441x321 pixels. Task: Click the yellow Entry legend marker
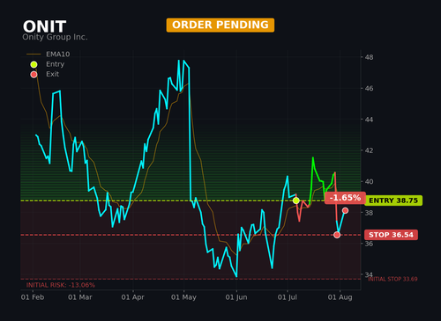coord(34,64)
